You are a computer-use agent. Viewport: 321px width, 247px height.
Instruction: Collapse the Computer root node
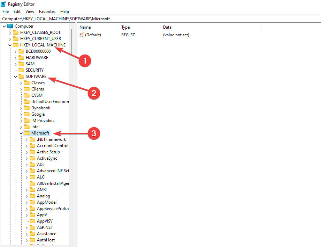(x=4, y=26)
